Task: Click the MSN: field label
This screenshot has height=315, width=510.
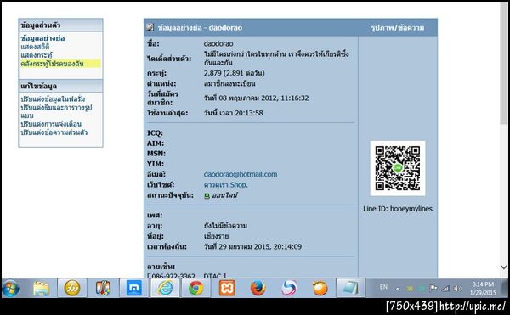Action: tap(156, 154)
